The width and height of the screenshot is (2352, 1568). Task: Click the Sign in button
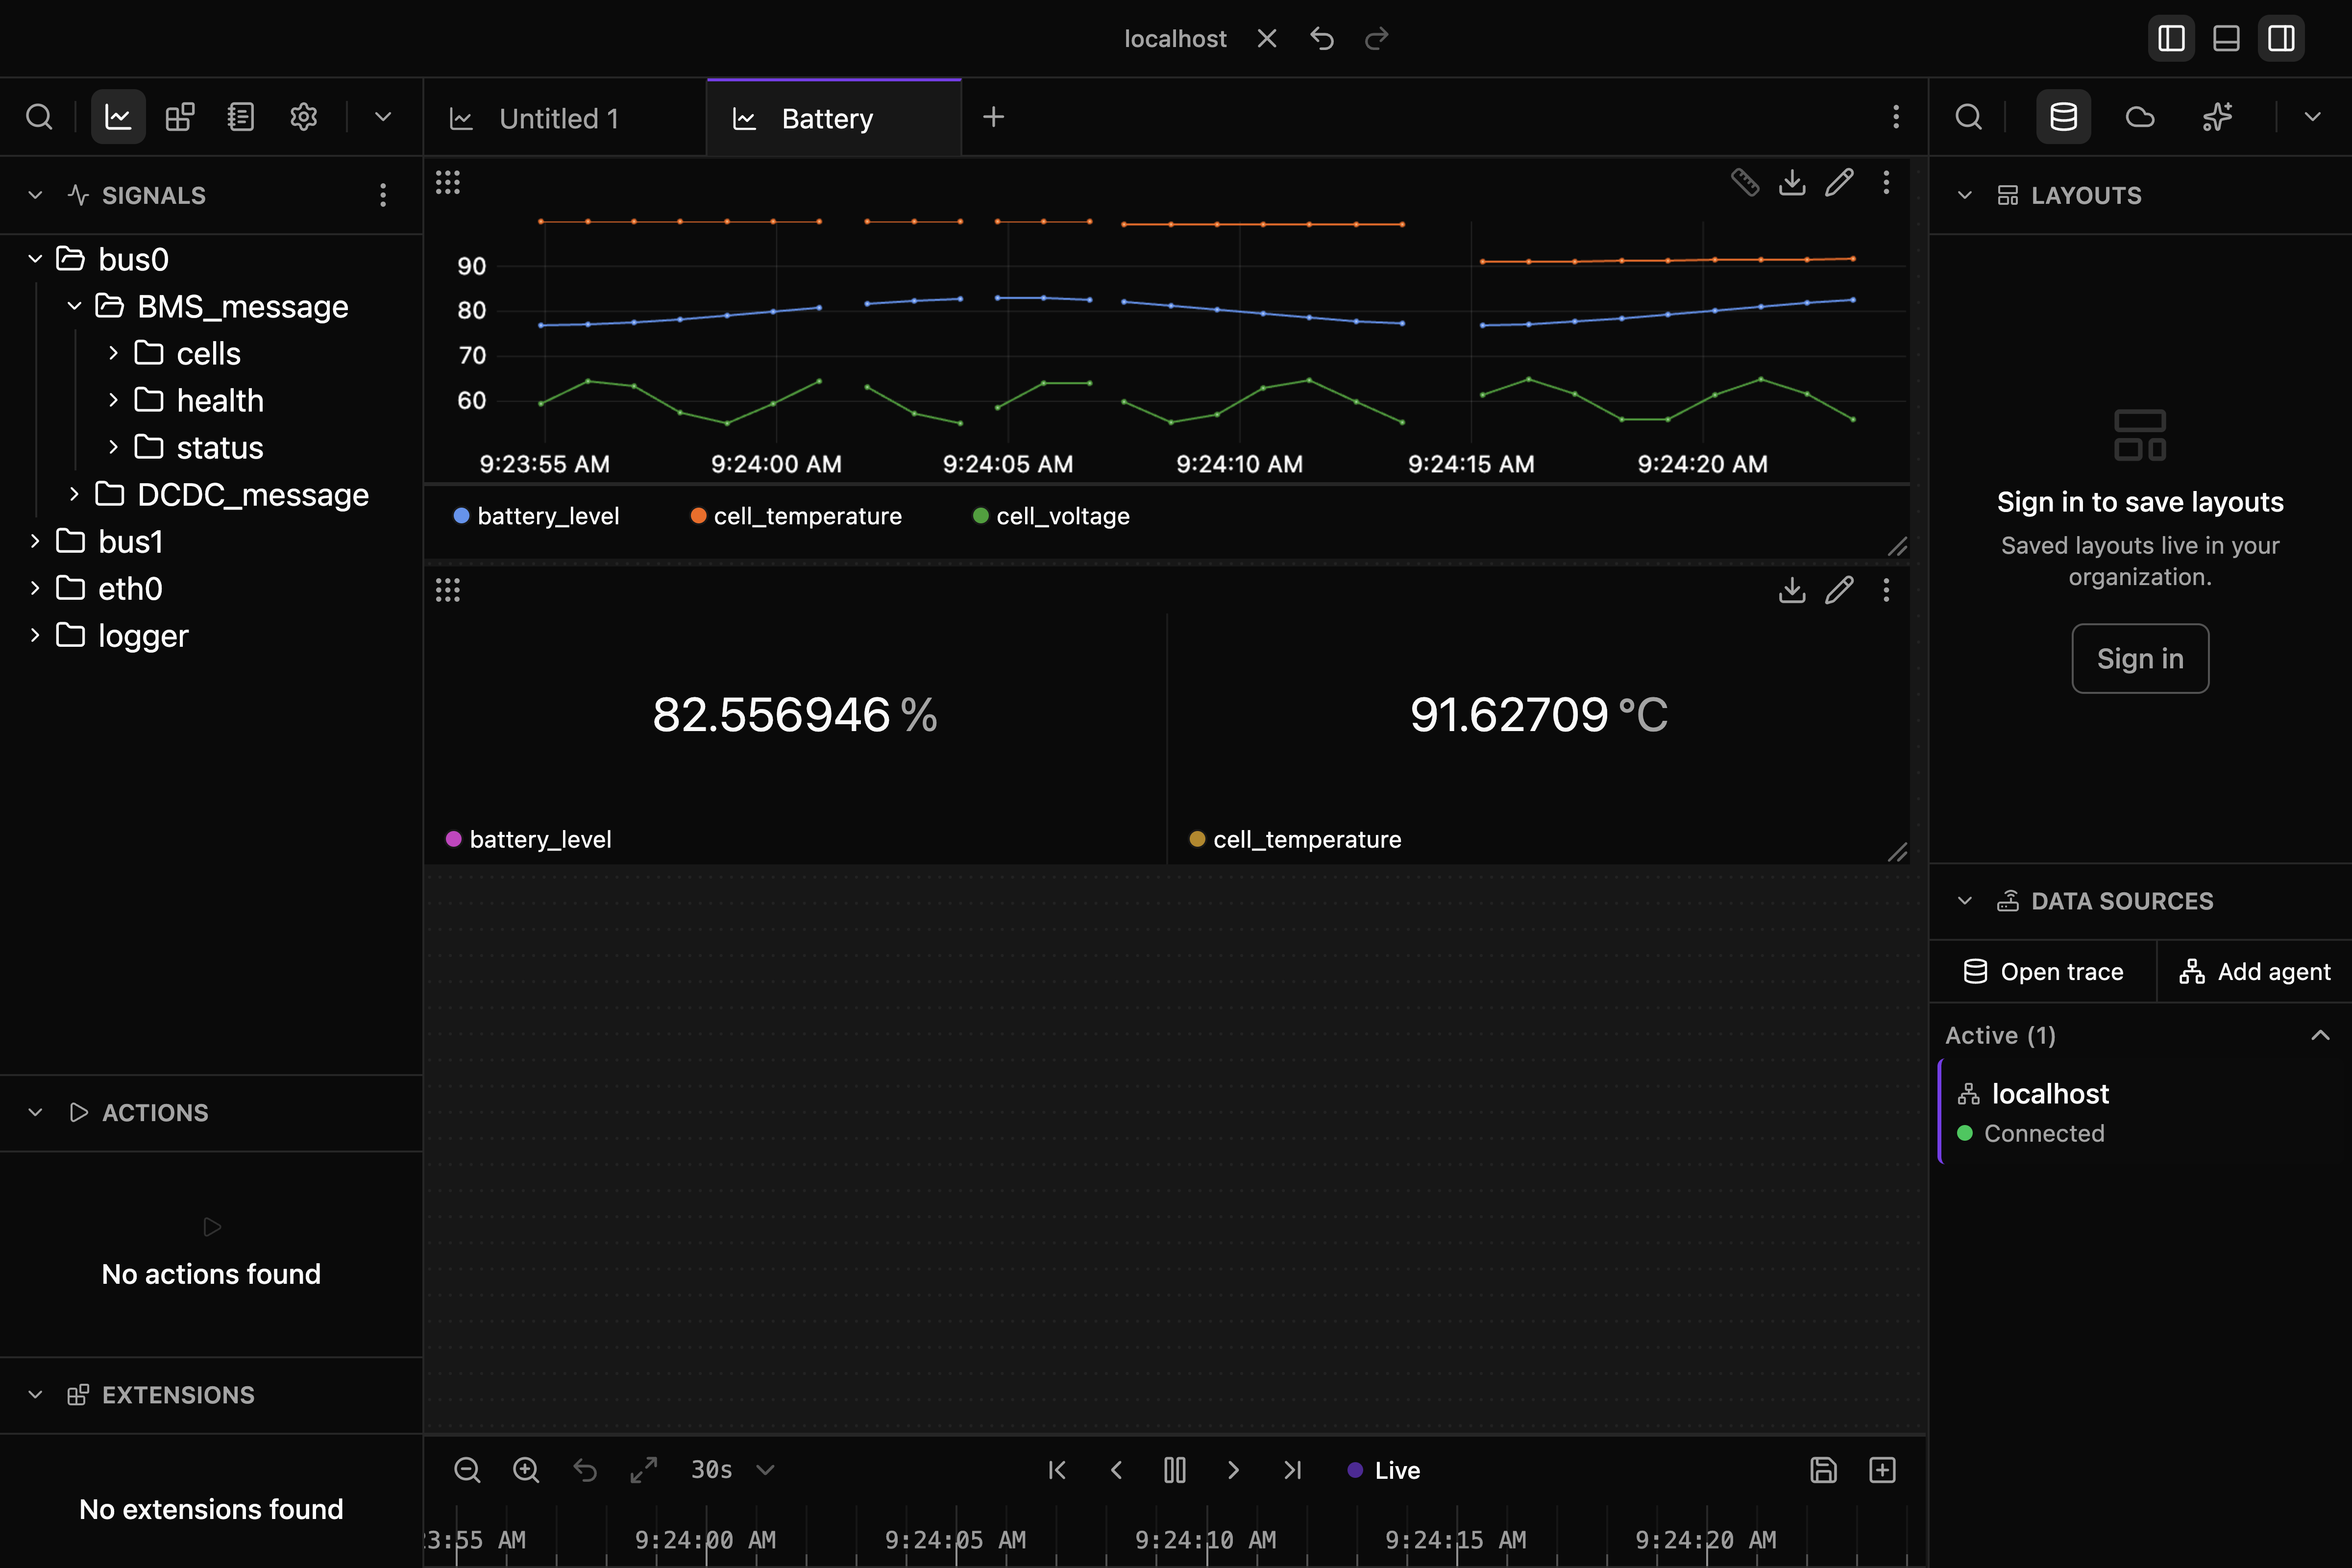click(x=2140, y=658)
